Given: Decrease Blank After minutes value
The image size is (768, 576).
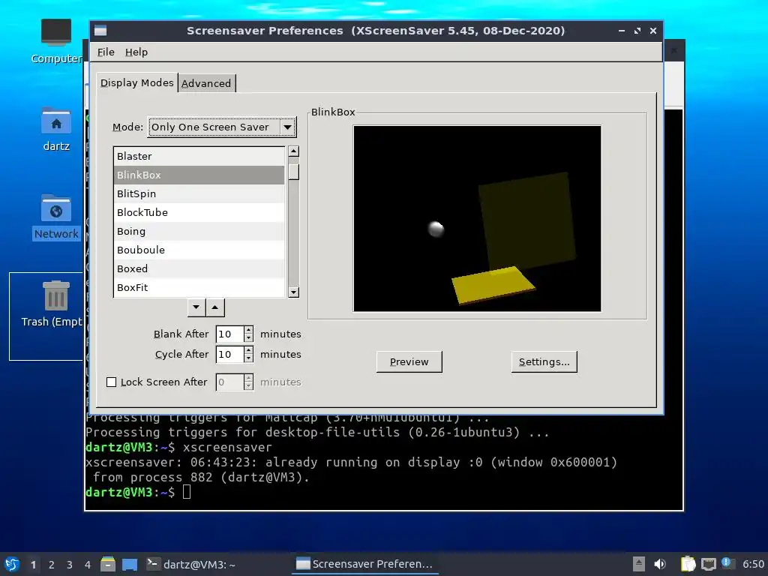Looking at the screenshot, I should click(x=249, y=338).
